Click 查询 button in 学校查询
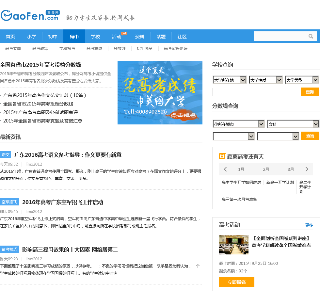Viewport: 320px width, 291px height. click(x=310, y=92)
